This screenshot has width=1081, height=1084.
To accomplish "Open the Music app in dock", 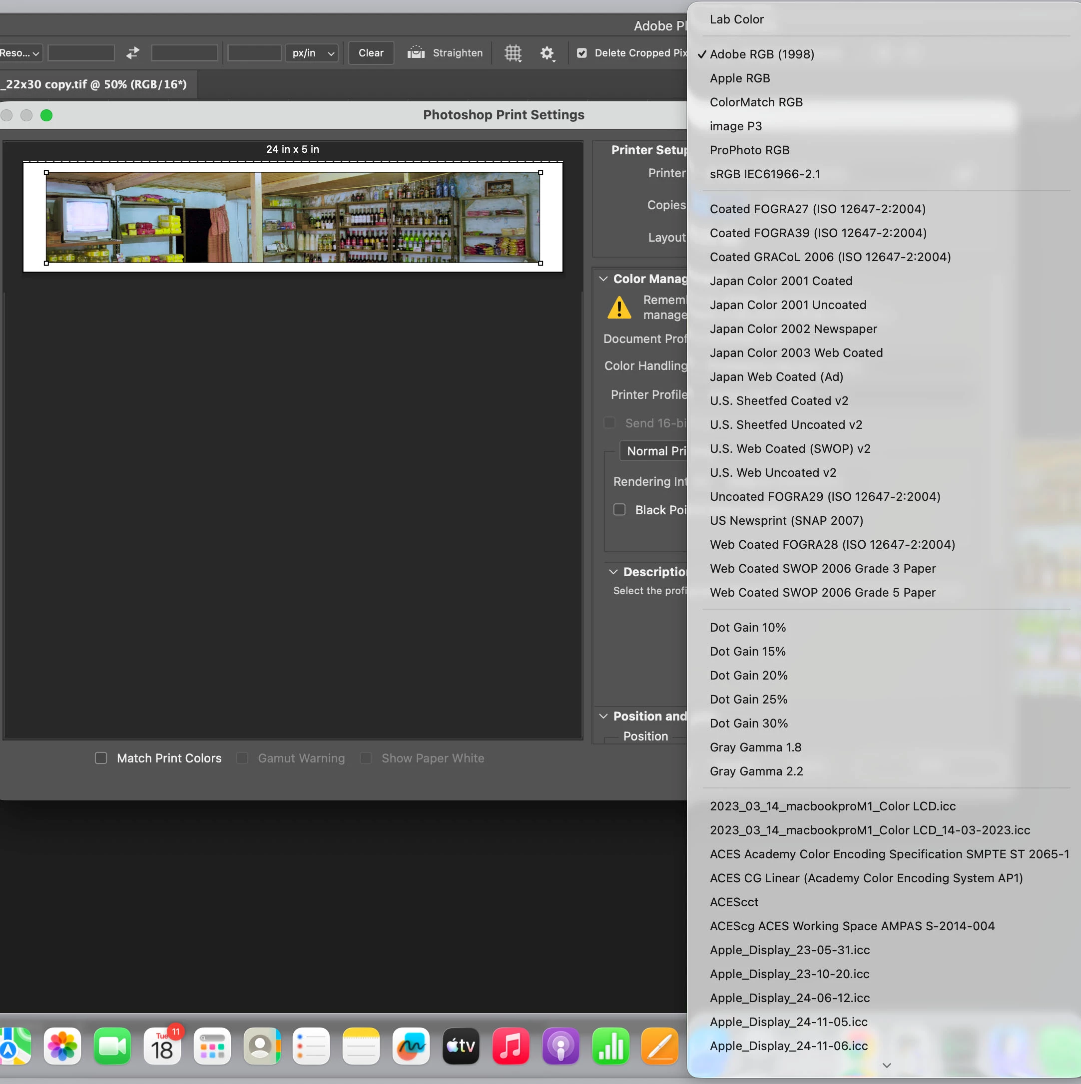I will [x=511, y=1046].
